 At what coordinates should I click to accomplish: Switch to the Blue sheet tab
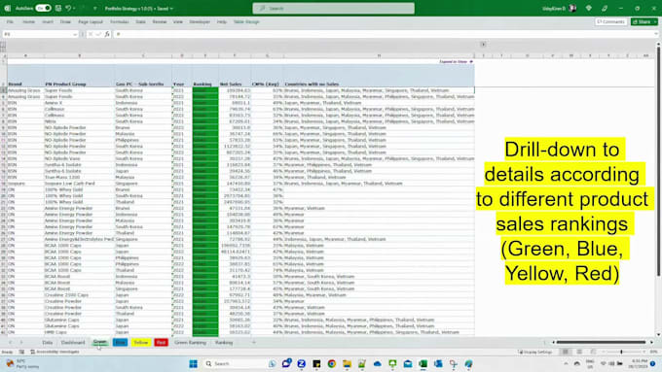(121, 343)
